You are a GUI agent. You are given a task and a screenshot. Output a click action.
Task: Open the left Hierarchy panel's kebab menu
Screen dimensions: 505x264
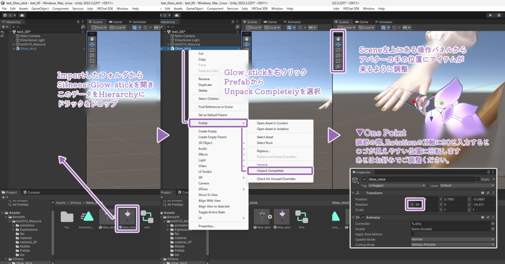coord(83,22)
